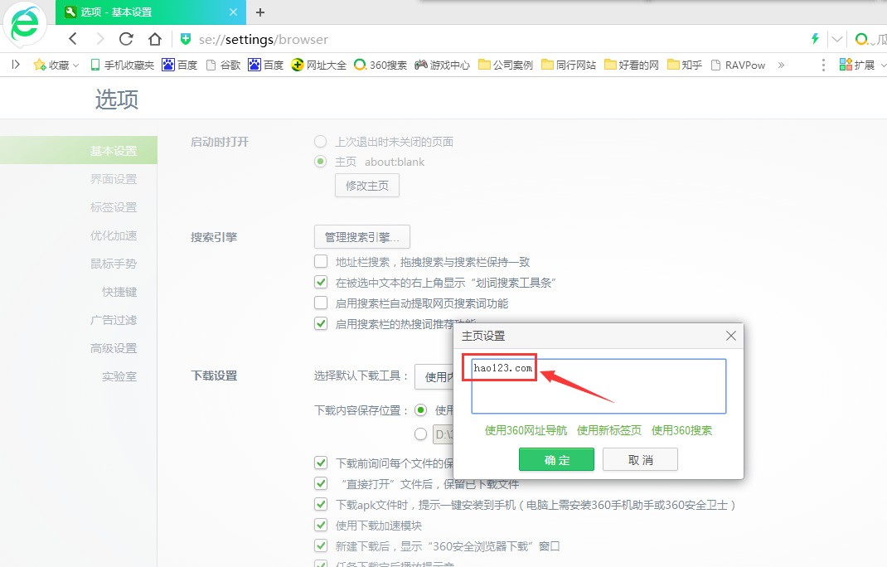Uncheck 下载apk文件时 install prompt checkbox
Image resolution: width=887 pixels, height=567 pixels.
pos(321,504)
